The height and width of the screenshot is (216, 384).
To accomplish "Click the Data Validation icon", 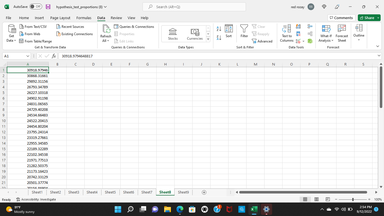I will tap(298, 41).
